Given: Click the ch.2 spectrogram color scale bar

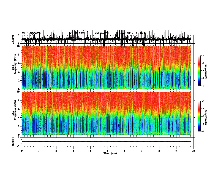Looking at the screenshot, I should pos(199,116).
